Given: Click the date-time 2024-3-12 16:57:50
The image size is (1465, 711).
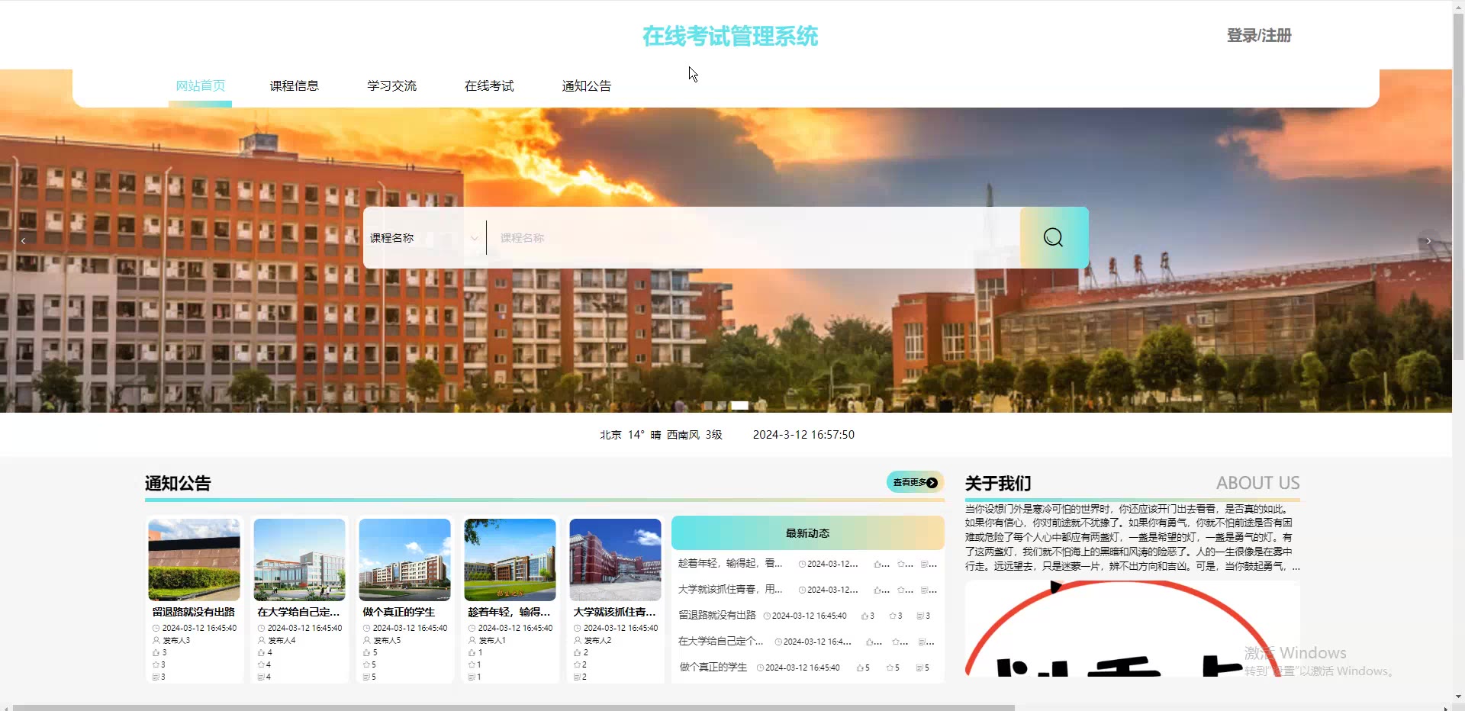Looking at the screenshot, I should 803,435.
